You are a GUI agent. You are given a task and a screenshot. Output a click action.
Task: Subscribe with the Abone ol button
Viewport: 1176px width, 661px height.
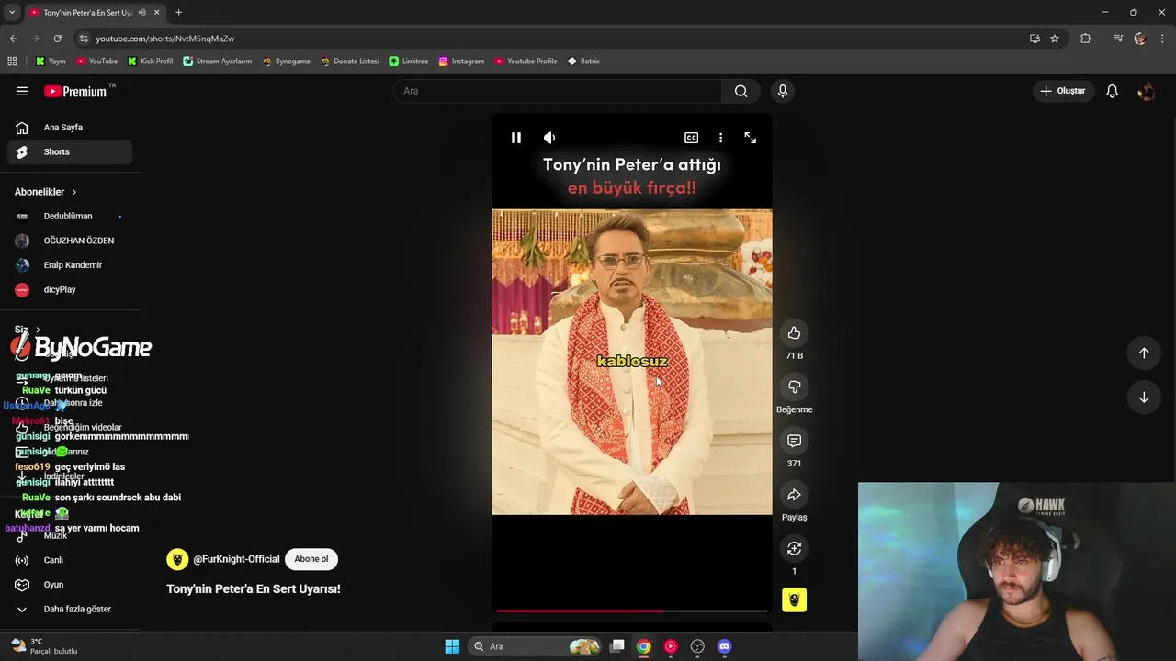[311, 559]
